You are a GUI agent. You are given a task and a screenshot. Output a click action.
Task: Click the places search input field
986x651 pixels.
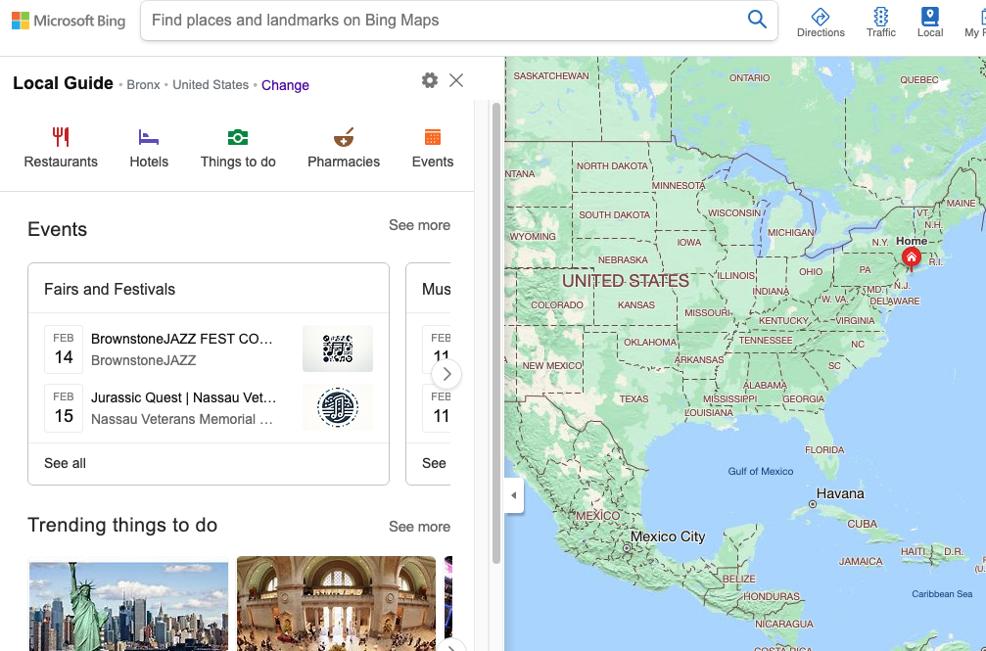pos(441,20)
